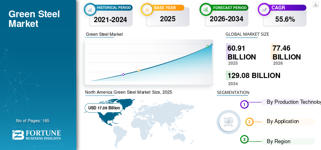Click the segmentation circular chart icon
The image size is (321, 150).
tap(229, 122)
